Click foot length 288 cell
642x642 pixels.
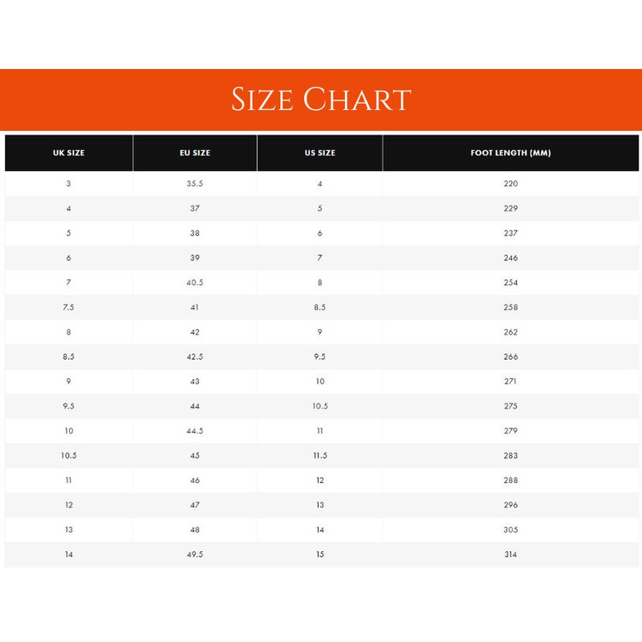[510, 480]
